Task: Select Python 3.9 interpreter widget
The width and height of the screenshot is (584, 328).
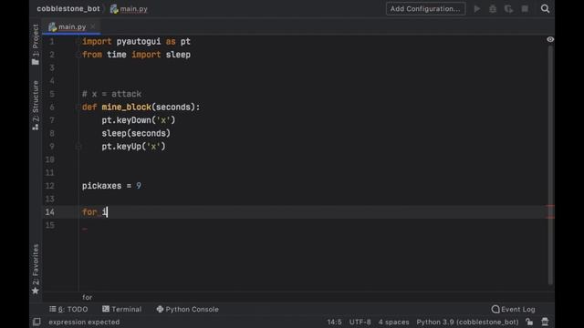Action: (467, 322)
